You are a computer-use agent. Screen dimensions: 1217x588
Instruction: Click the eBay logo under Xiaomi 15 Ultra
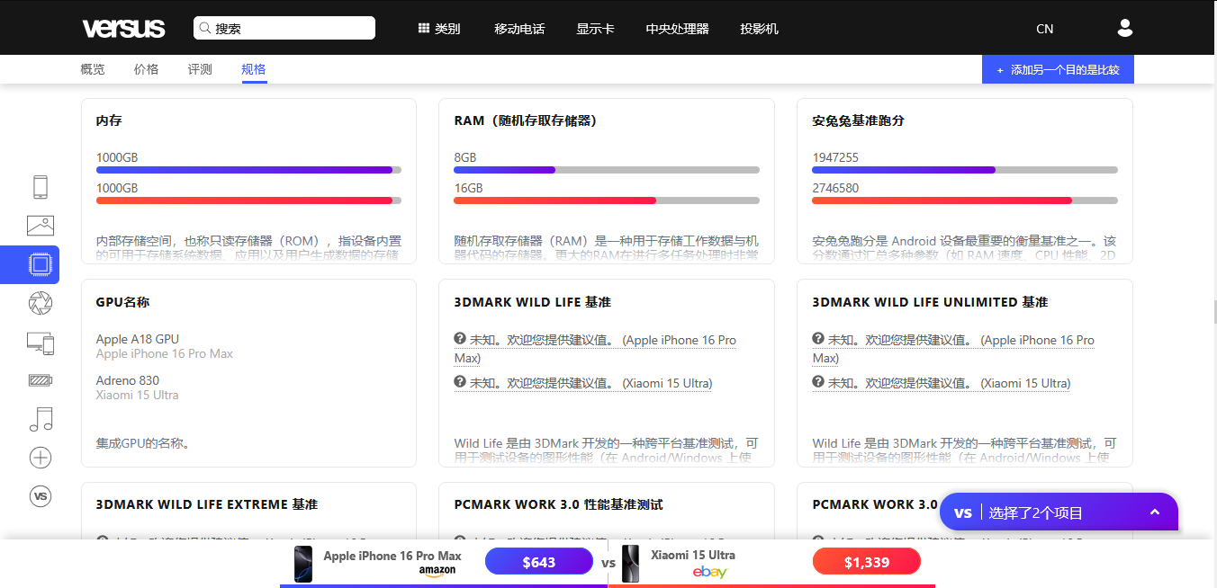[x=710, y=572]
